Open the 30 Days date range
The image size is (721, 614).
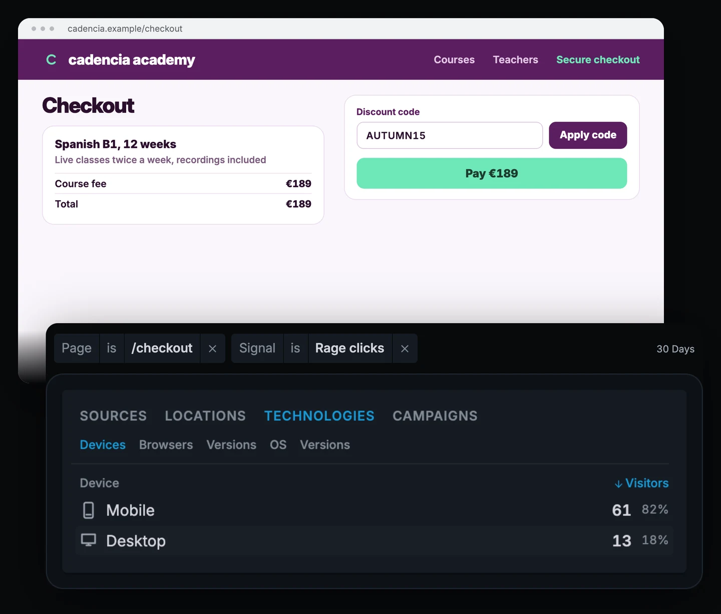point(675,349)
